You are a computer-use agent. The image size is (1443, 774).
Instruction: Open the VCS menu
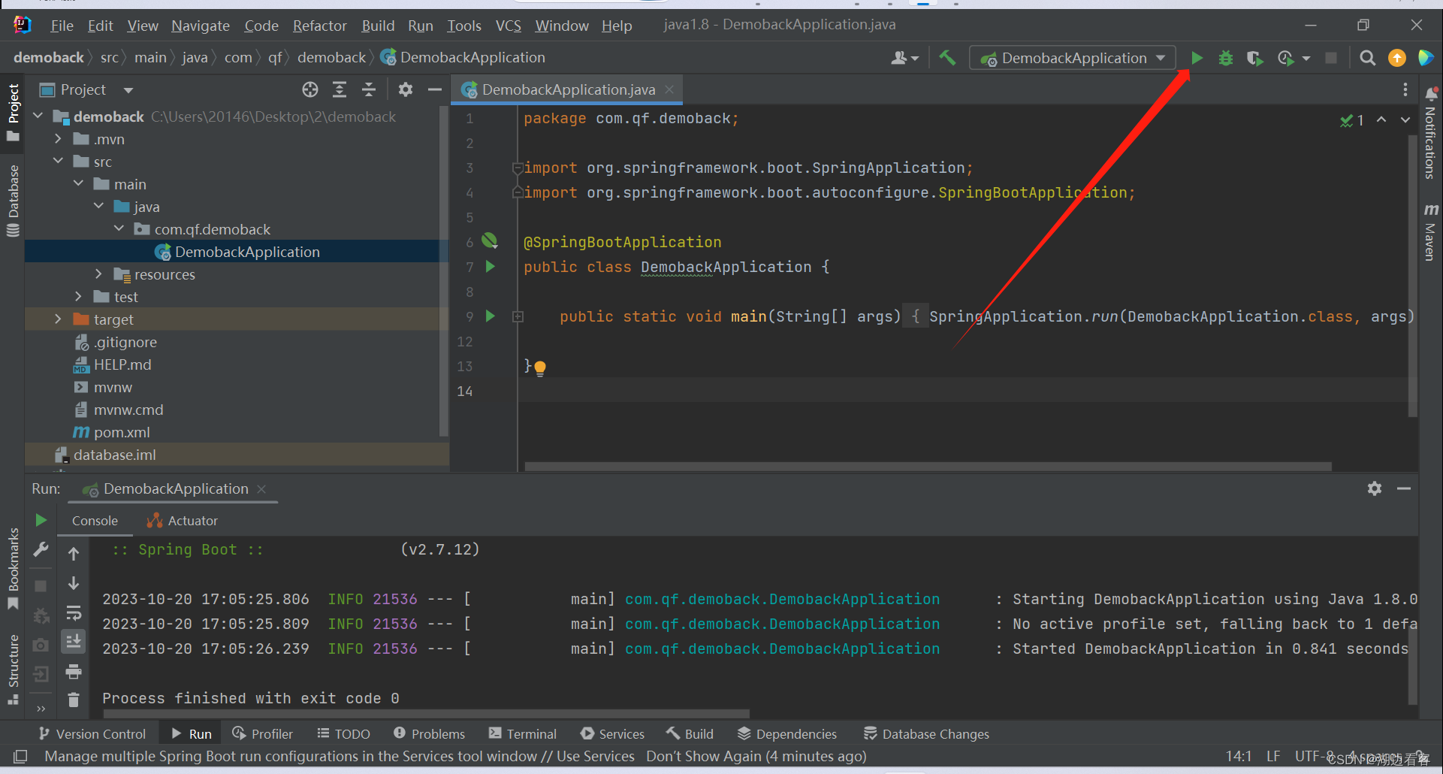508,26
